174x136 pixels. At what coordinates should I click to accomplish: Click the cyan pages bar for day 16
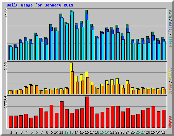click(88, 40)
